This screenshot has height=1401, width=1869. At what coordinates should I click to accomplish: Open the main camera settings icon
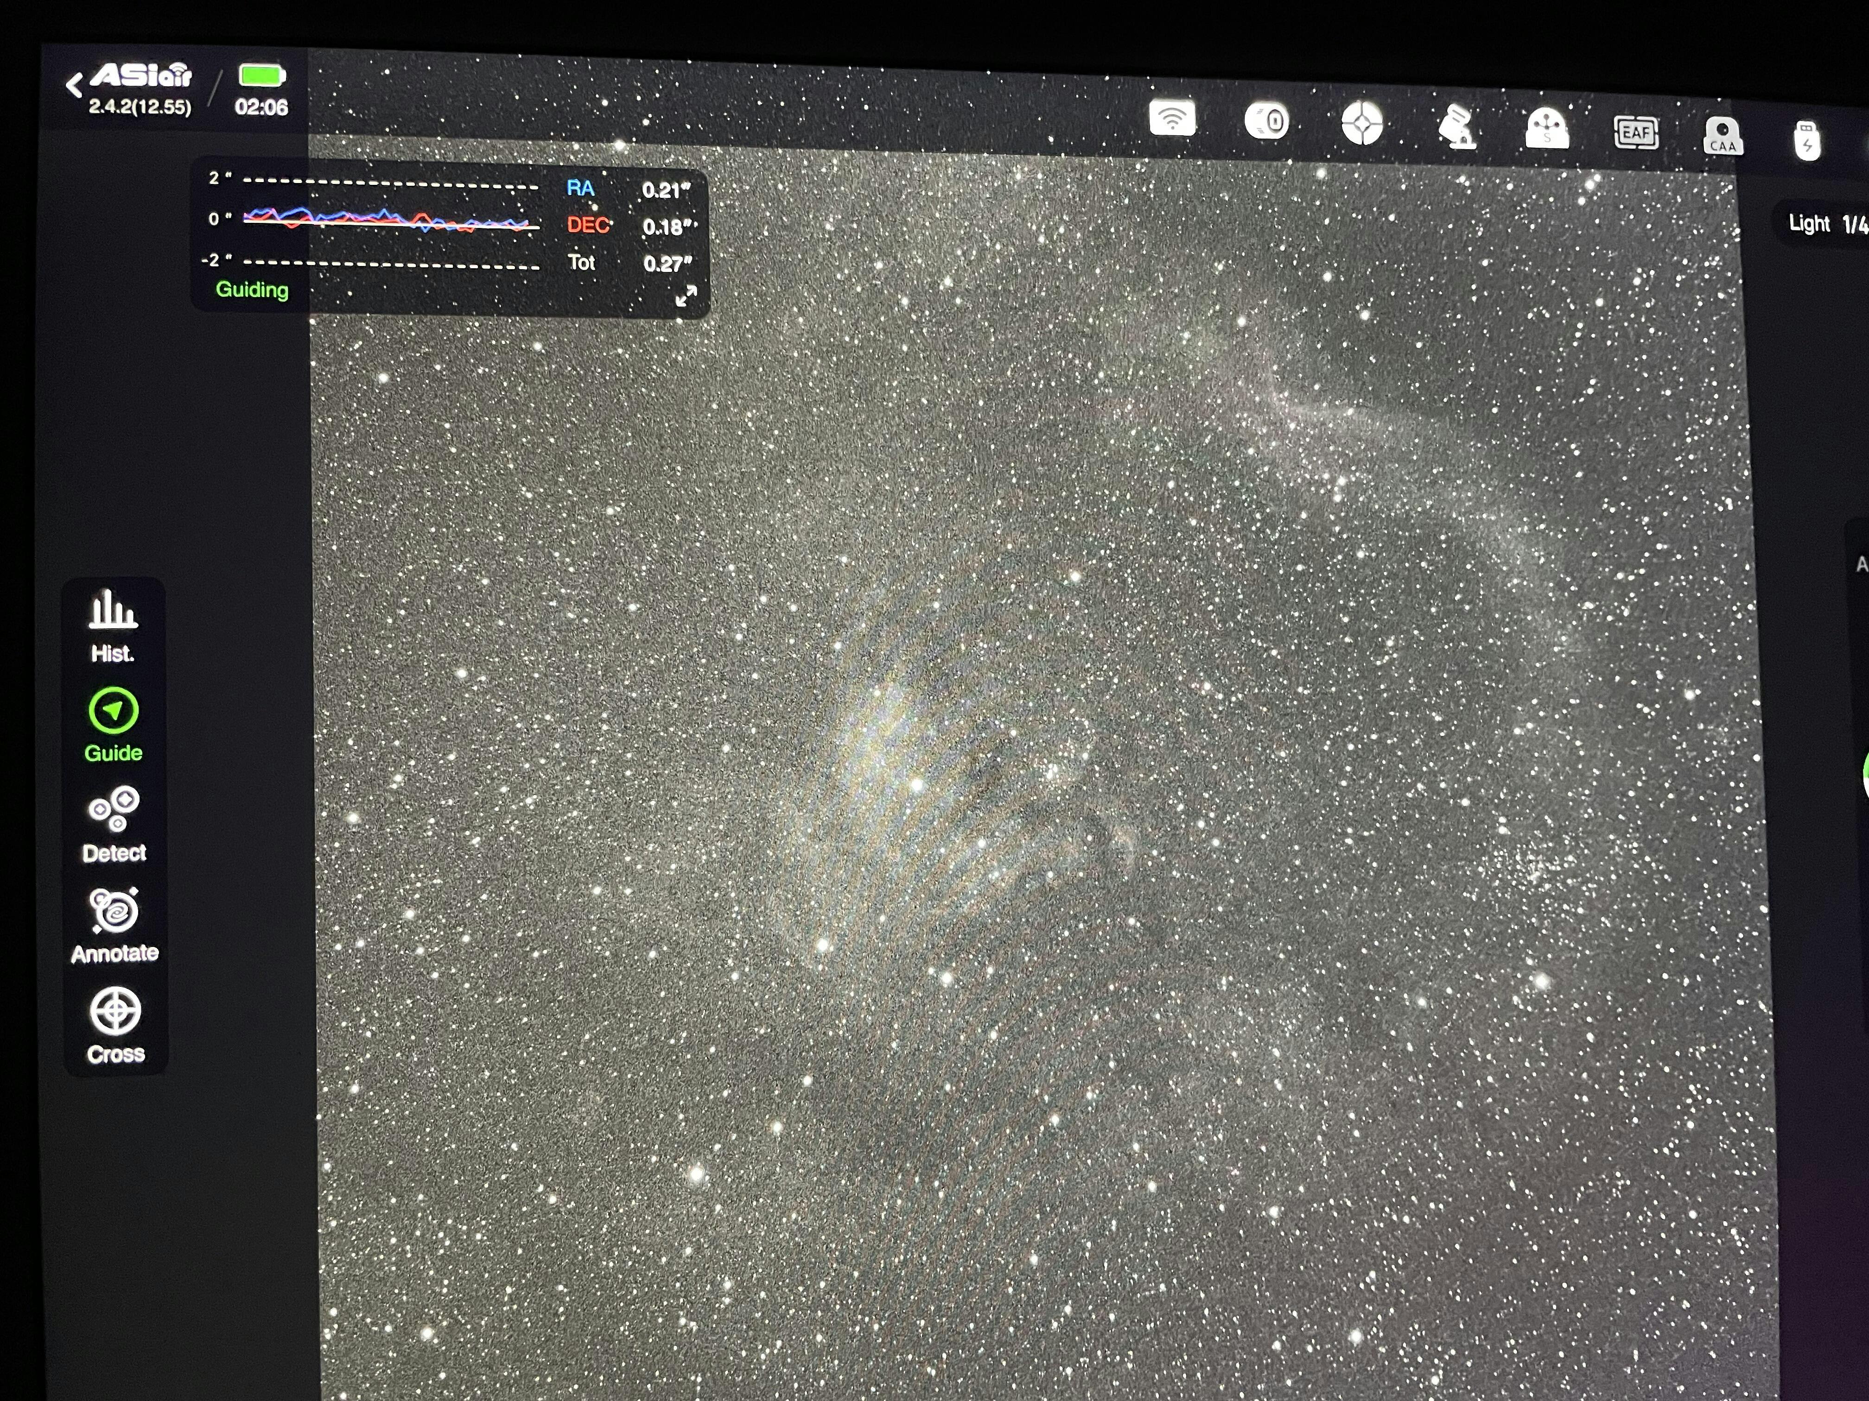click(x=1266, y=121)
